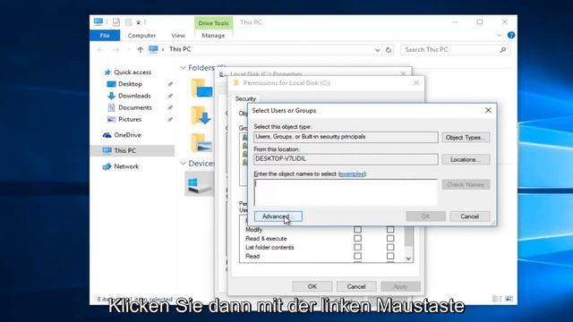Viewport: 573px width, 322px height.
Task: Switch to large icons view
Action: pos(509,299)
